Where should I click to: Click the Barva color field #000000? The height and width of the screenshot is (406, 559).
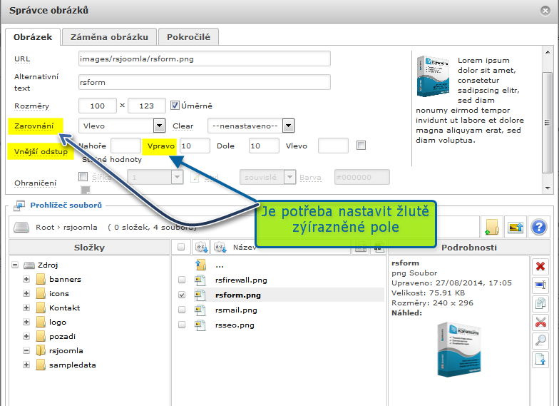pyautogui.click(x=361, y=177)
